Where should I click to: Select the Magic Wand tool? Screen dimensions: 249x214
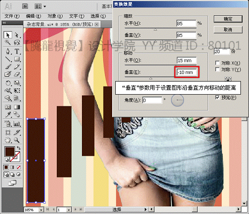[8, 42]
